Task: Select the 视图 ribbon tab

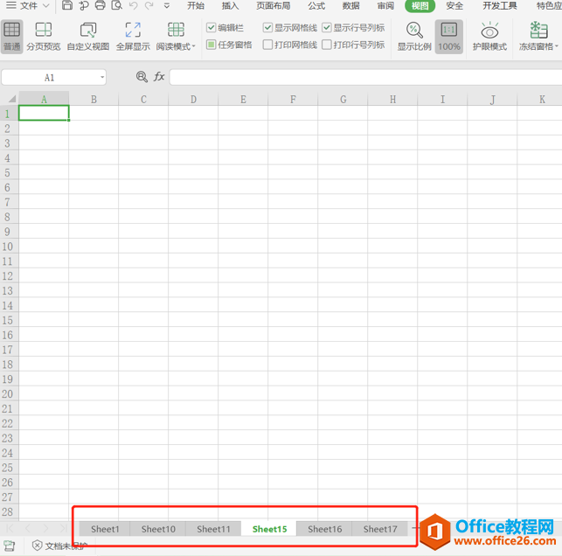Action: pos(420,6)
